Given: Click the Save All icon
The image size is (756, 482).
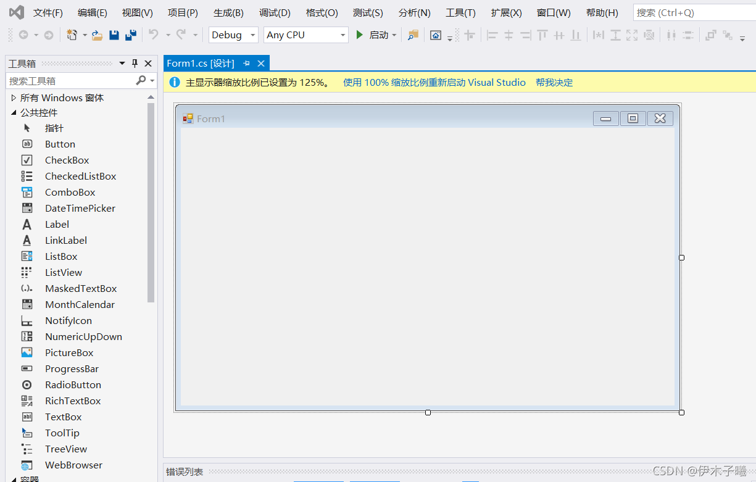Looking at the screenshot, I should [131, 35].
